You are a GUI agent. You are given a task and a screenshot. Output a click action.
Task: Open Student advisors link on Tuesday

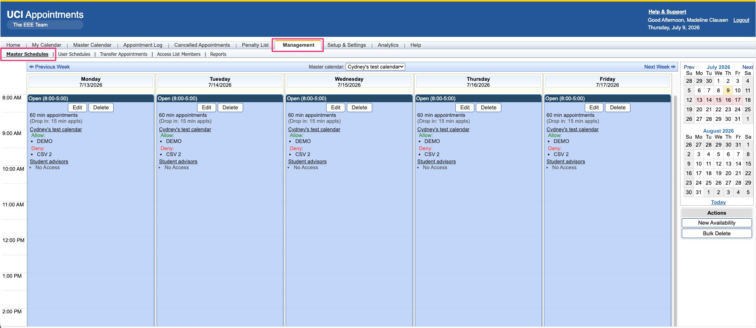pos(178,161)
